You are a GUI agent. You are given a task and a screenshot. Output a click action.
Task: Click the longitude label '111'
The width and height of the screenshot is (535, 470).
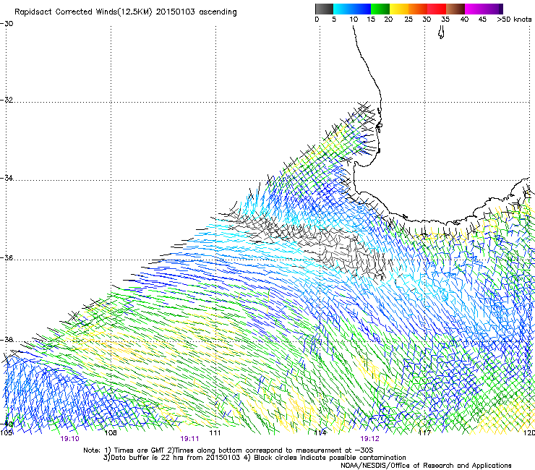pos(215,433)
